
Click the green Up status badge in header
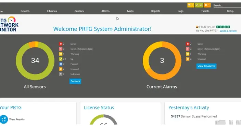coord(199,5)
